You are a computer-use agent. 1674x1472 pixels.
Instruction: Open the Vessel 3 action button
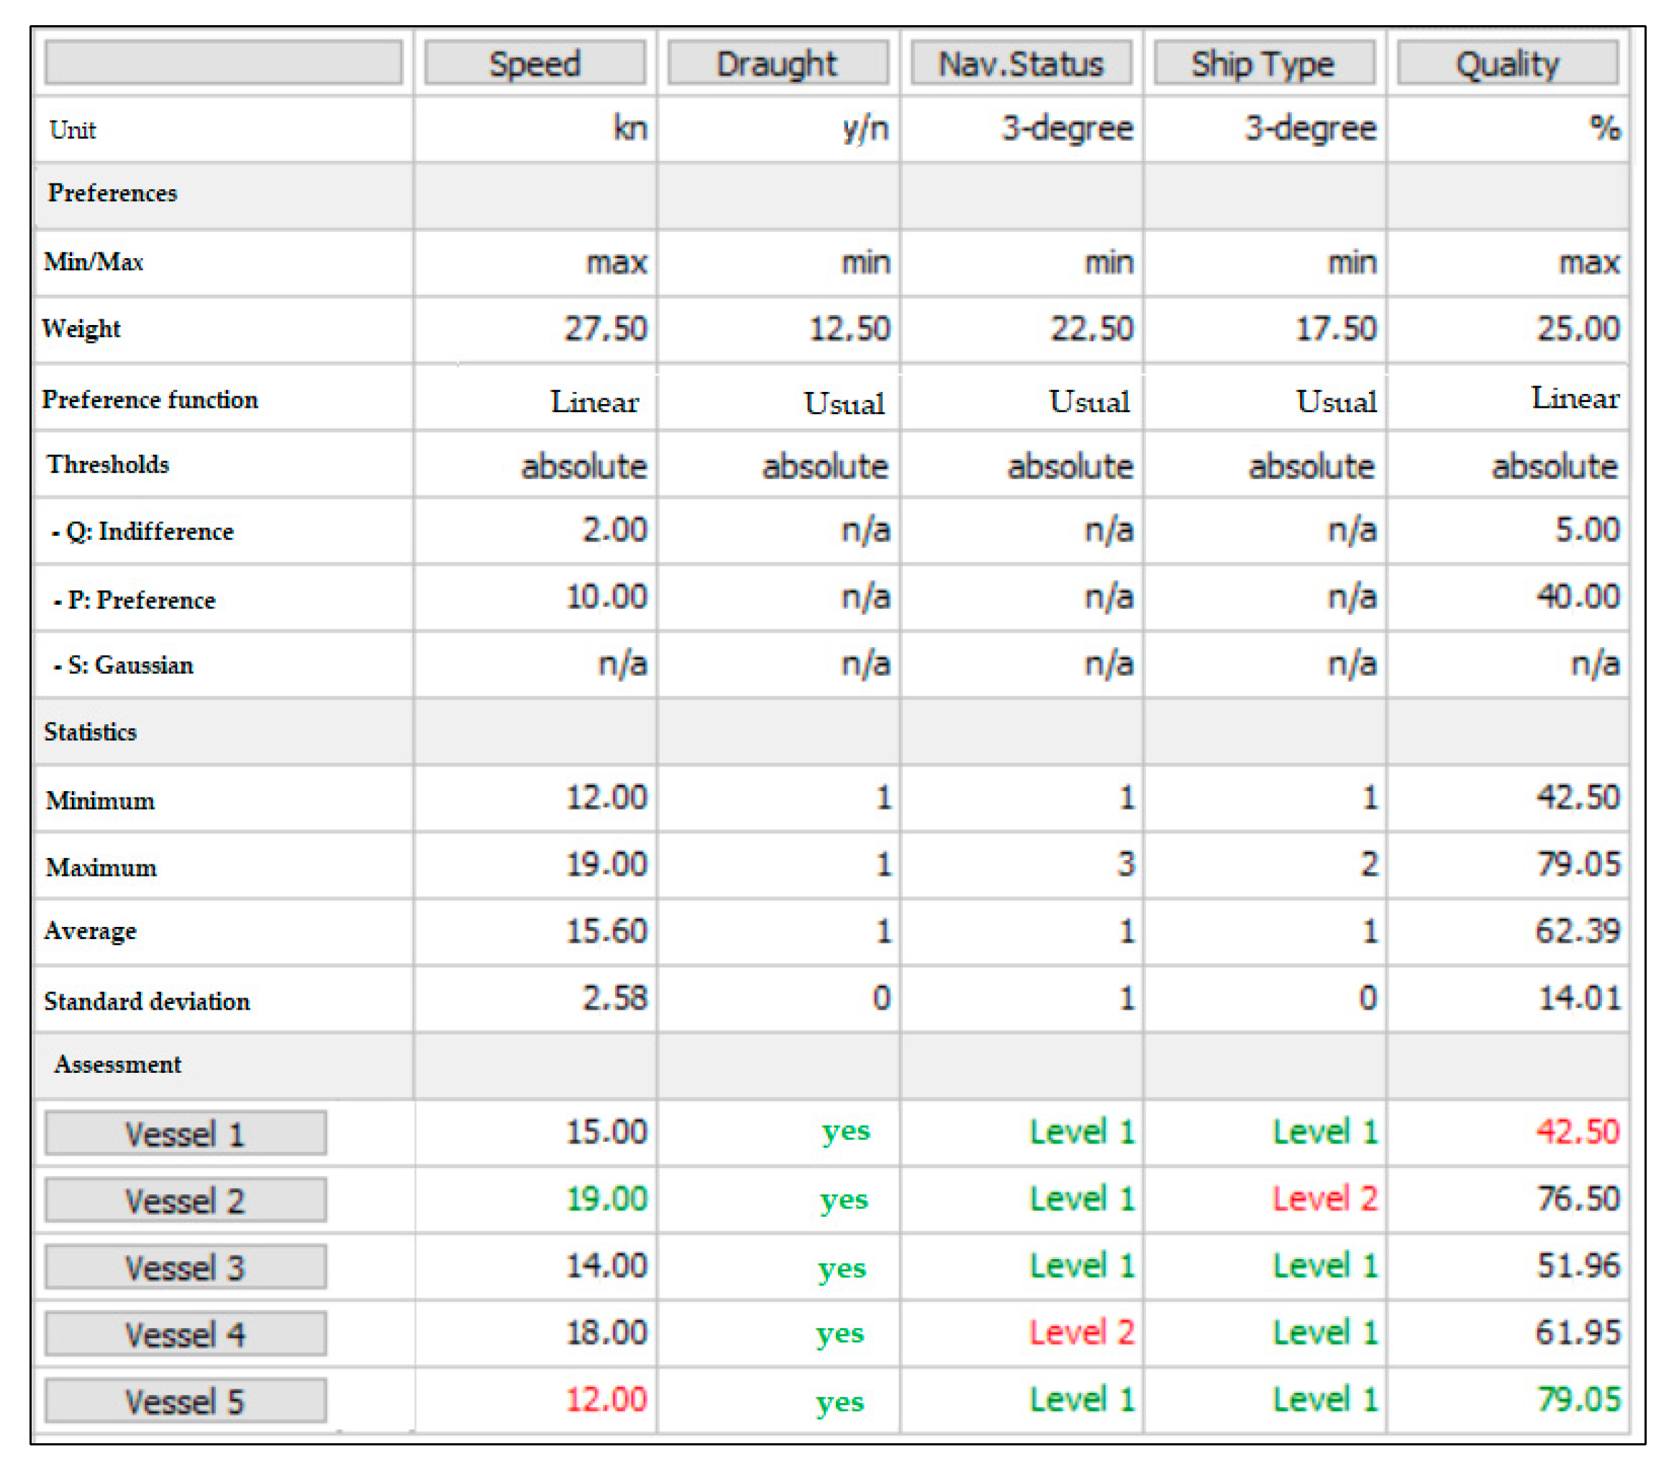pos(185,1266)
